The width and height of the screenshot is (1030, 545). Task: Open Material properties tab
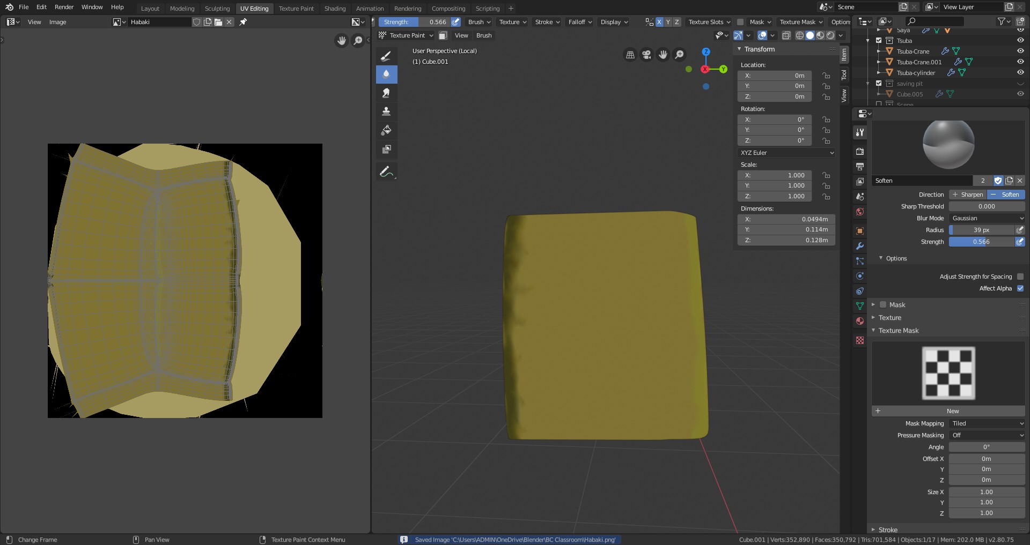click(860, 321)
